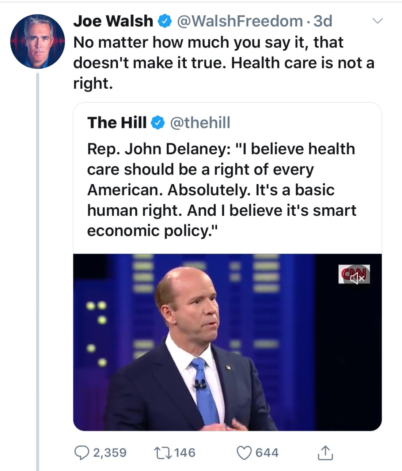
Task: Like the tweet with the heart icon
Action: 244,453
